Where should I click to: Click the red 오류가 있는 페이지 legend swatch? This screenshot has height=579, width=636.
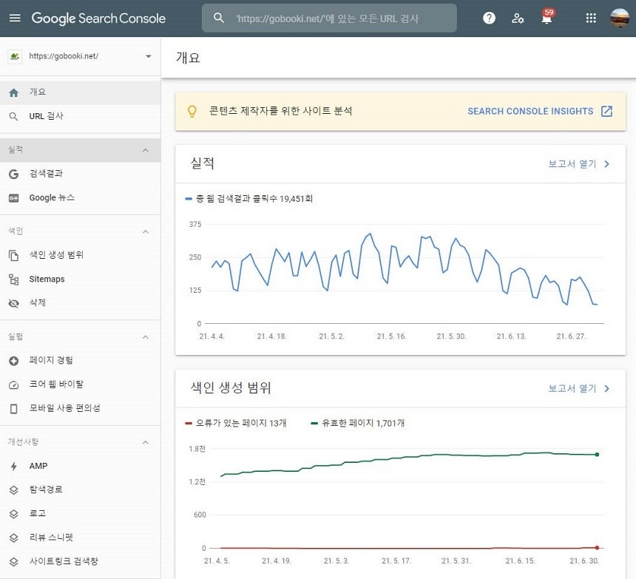point(188,423)
